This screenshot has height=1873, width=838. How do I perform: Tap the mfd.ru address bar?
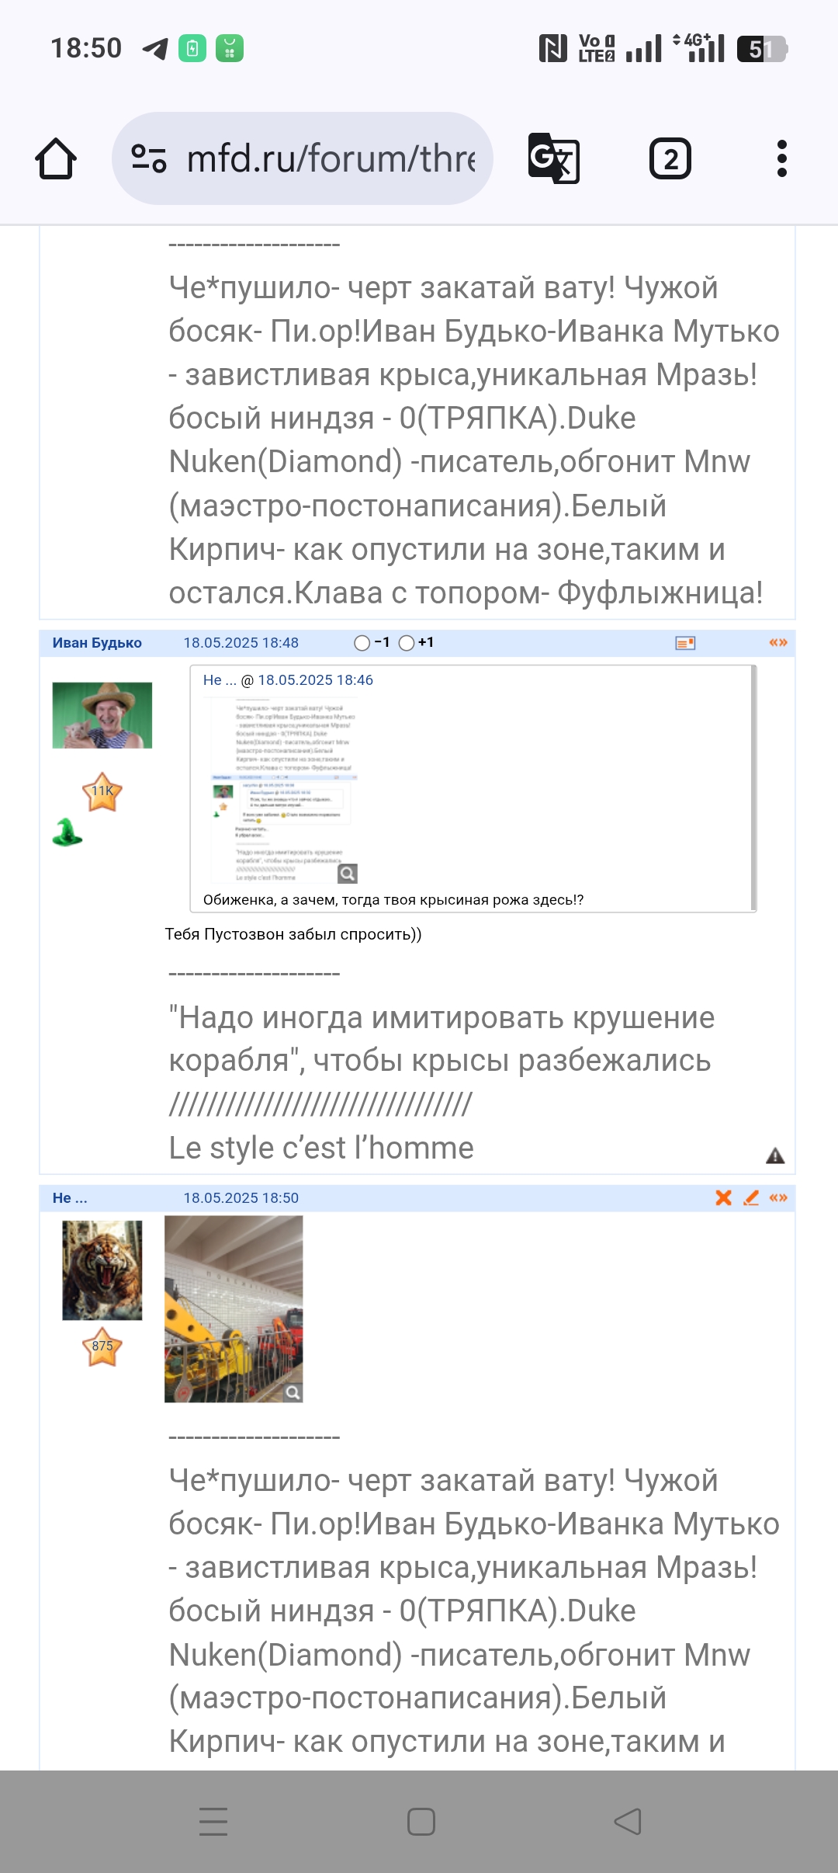click(303, 158)
